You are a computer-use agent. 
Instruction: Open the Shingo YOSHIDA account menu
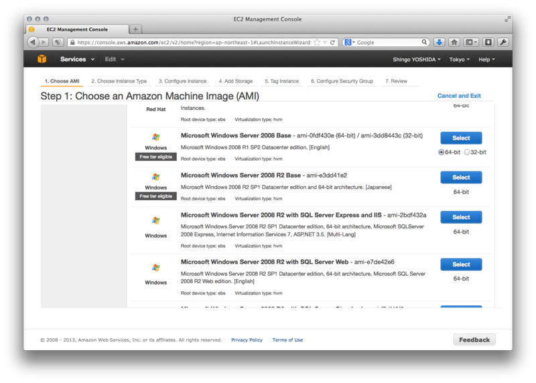point(416,60)
